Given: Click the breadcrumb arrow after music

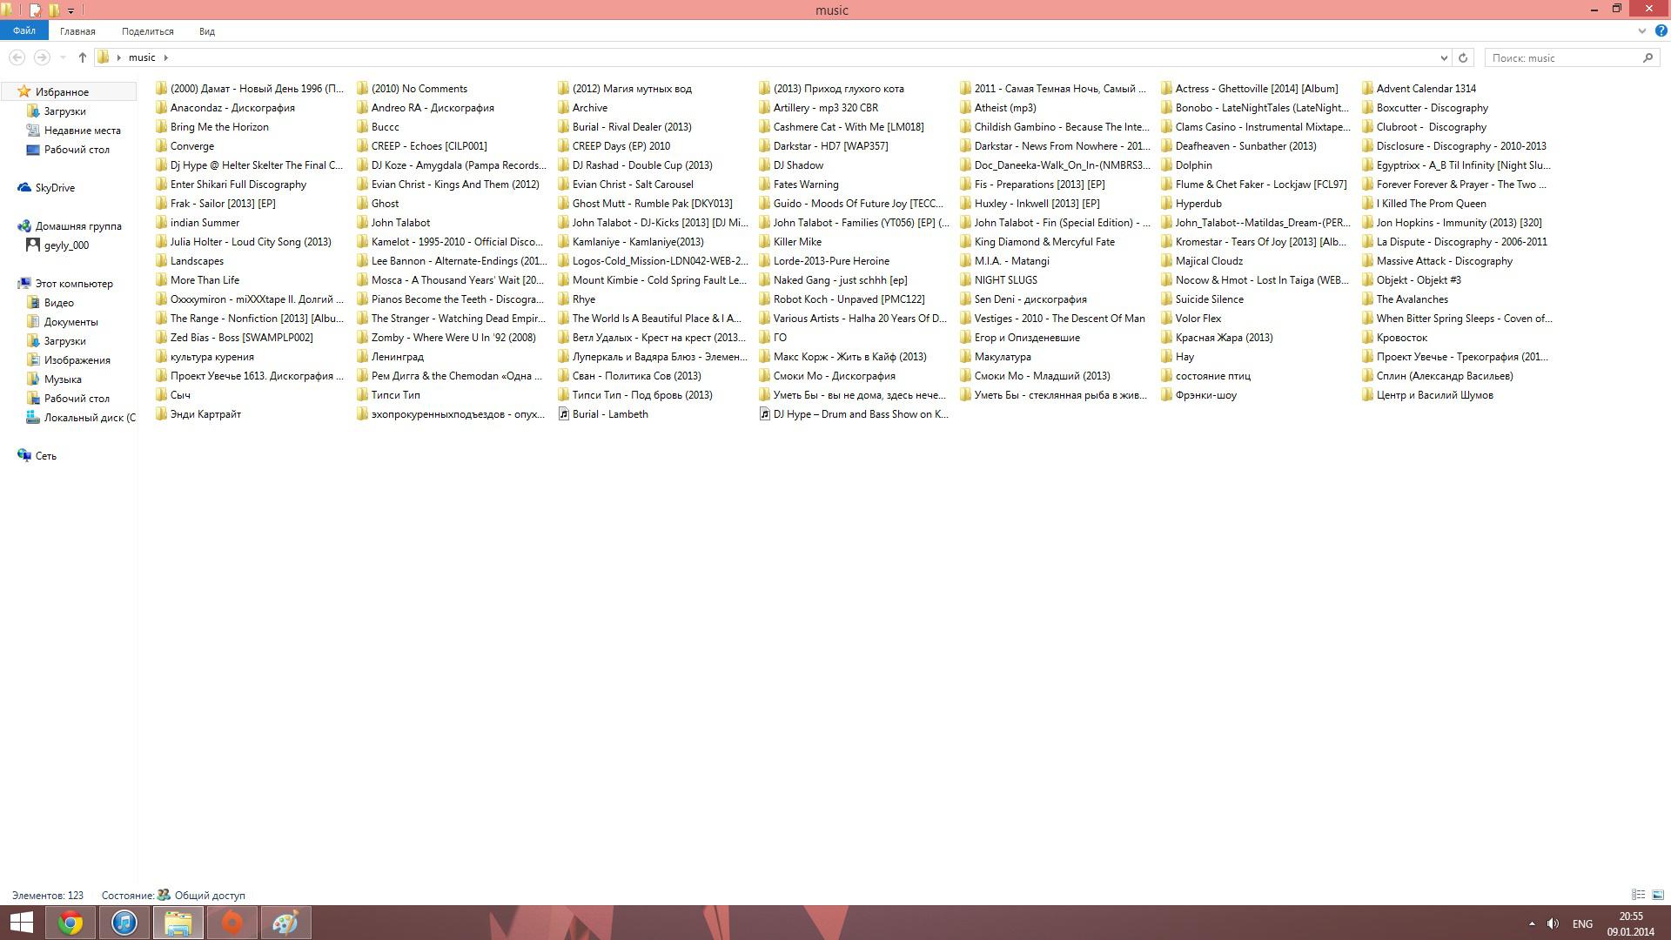Looking at the screenshot, I should point(165,57).
